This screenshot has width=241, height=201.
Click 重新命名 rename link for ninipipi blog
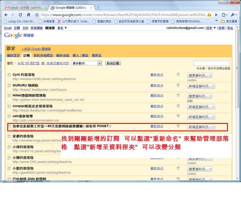157,106
